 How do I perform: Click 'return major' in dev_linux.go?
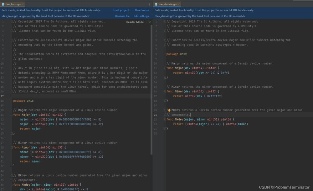pyautogui.click(x=30, y=129)
